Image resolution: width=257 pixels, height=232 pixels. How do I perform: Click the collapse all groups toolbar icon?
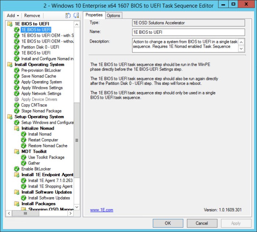click(76, 15)
